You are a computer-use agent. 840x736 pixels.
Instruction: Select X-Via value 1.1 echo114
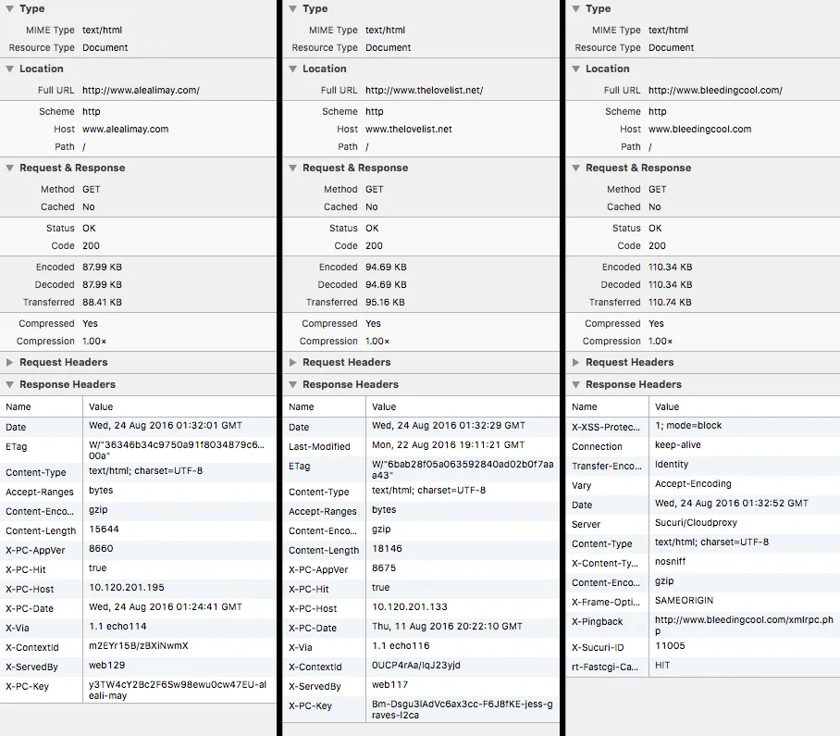(117, 626)
